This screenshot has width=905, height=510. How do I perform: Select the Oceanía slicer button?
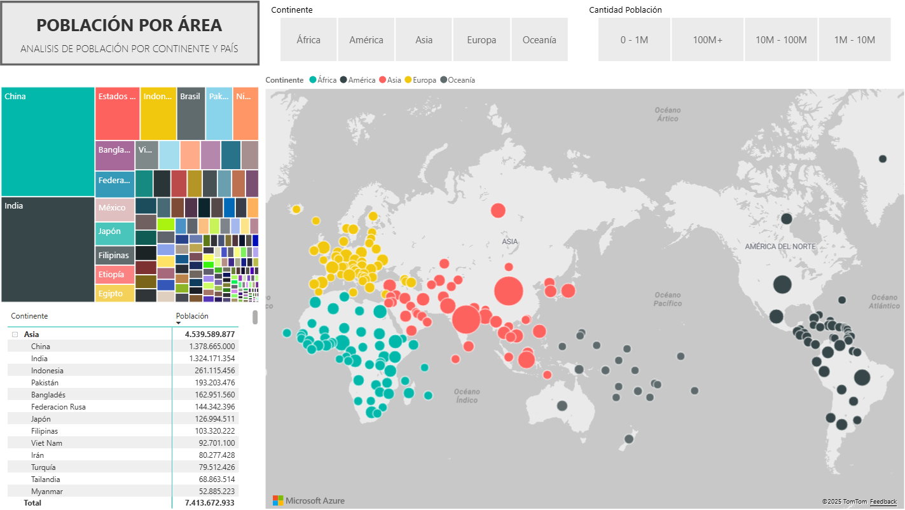click(x=539, y=39)
